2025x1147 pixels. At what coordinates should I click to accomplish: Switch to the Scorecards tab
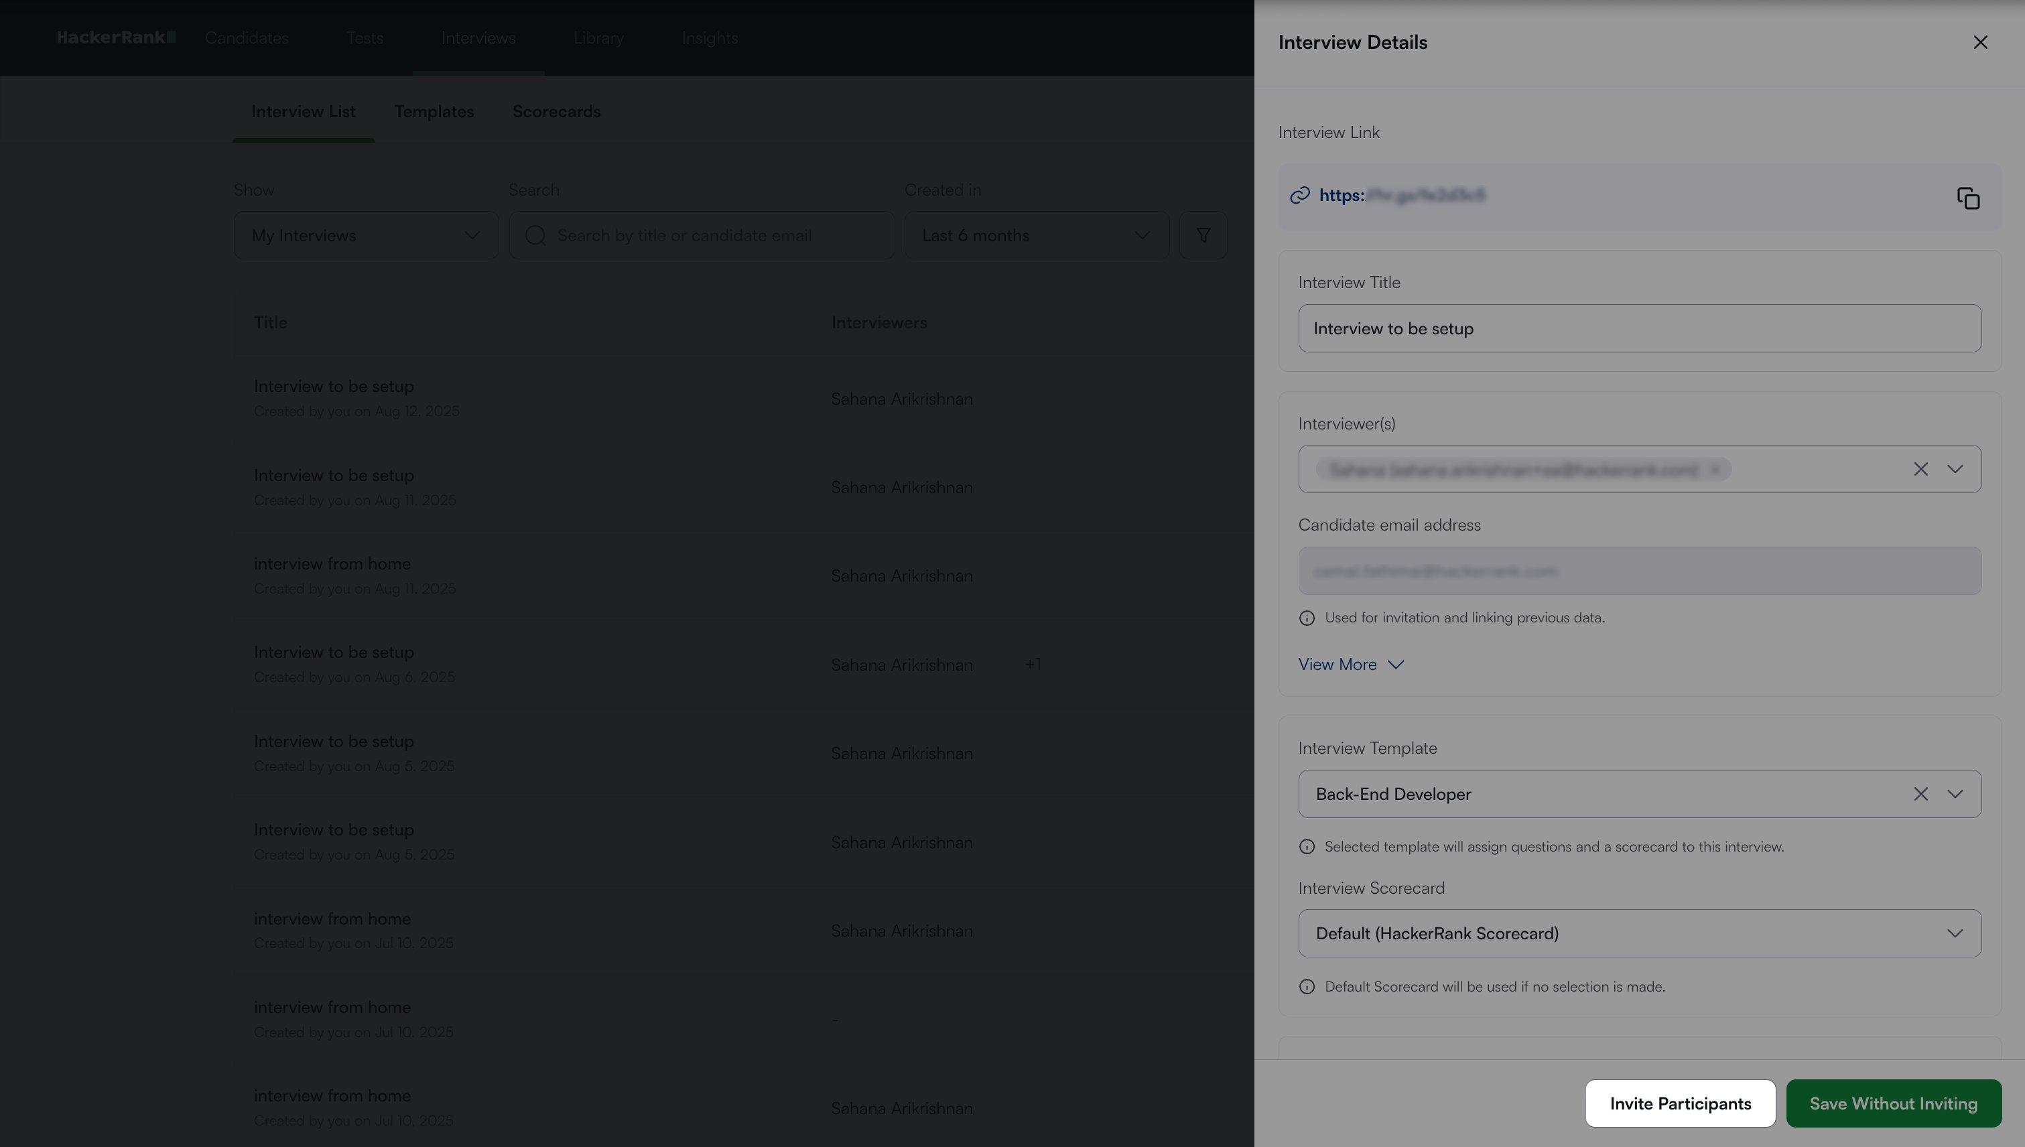click(556, 112)
